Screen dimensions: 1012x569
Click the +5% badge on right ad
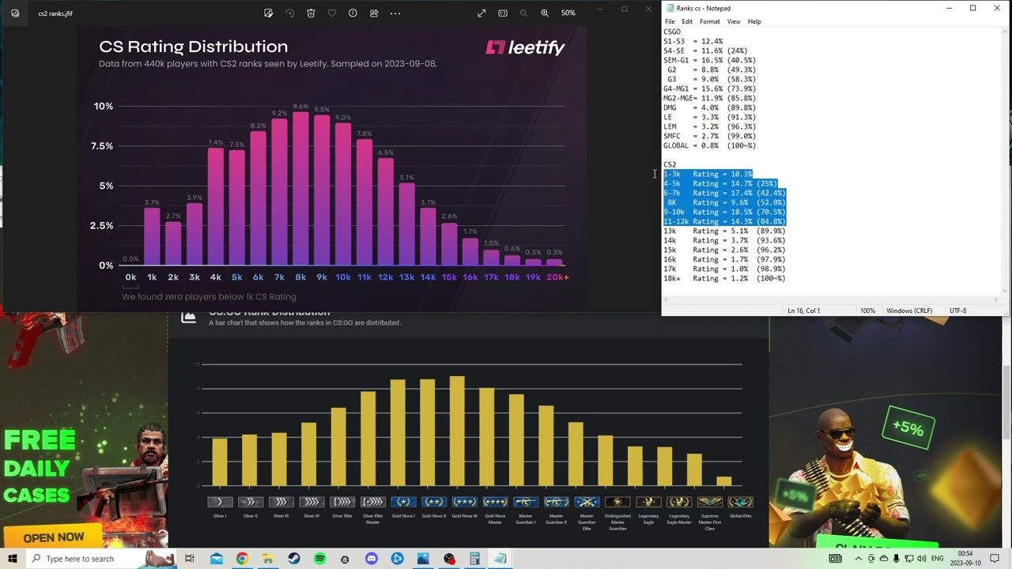tap(908, 428)
